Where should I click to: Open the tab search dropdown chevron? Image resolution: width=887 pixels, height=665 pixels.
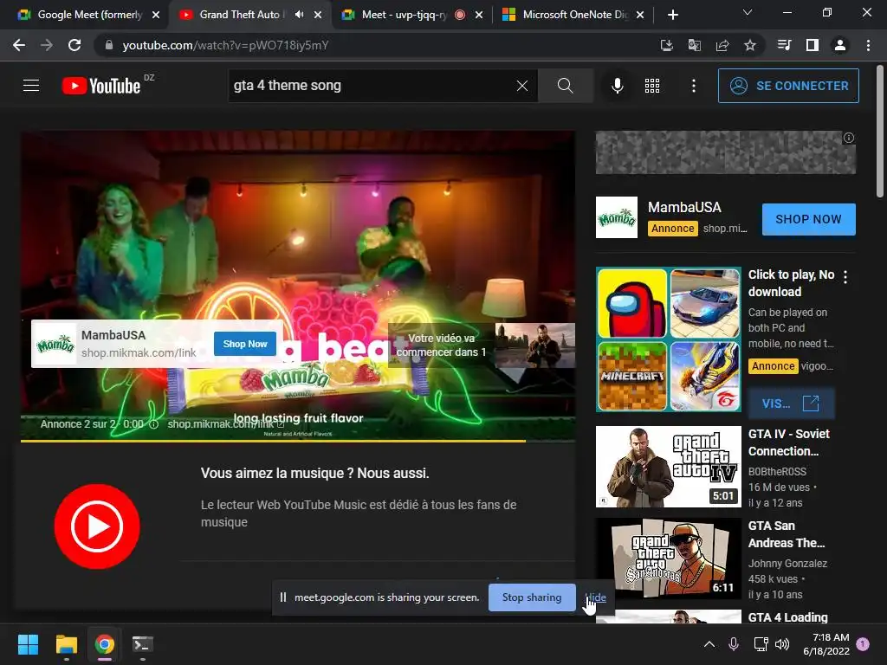[748, 12]
